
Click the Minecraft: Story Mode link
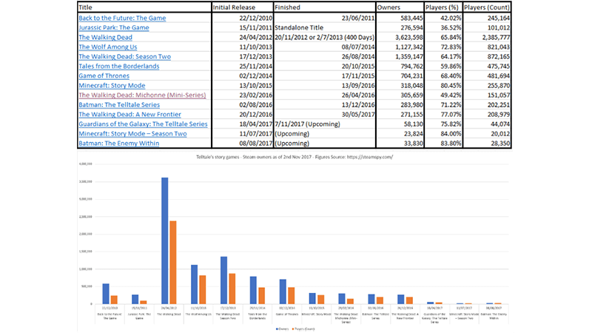(x=115, y=85)
